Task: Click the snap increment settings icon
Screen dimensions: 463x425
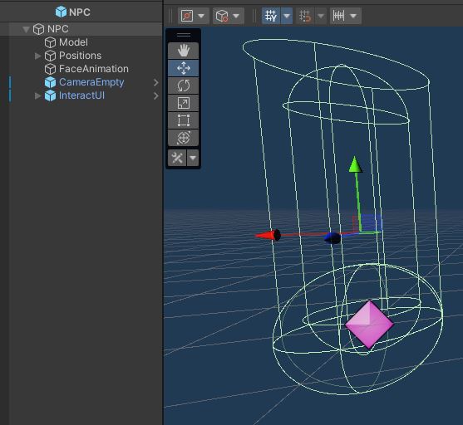Action: [338, 16]
